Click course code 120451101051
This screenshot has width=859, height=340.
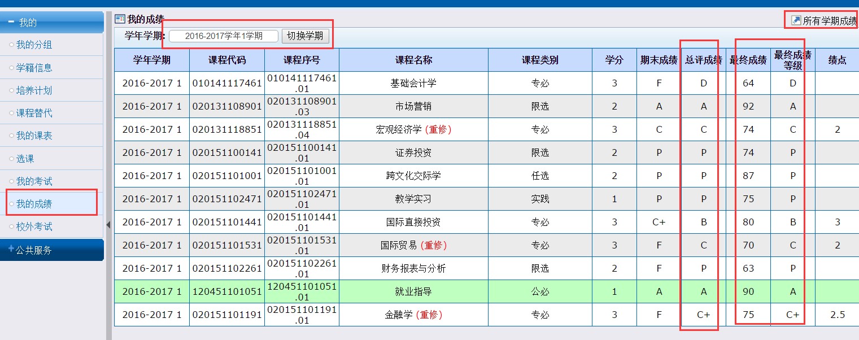227,292
